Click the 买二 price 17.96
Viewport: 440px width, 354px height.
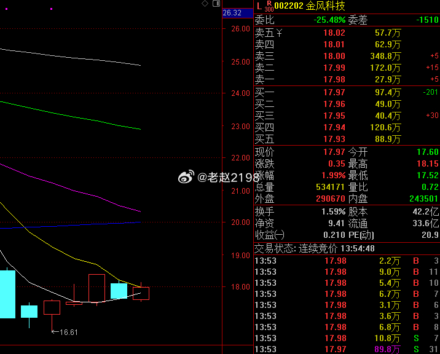coord(334,104)
